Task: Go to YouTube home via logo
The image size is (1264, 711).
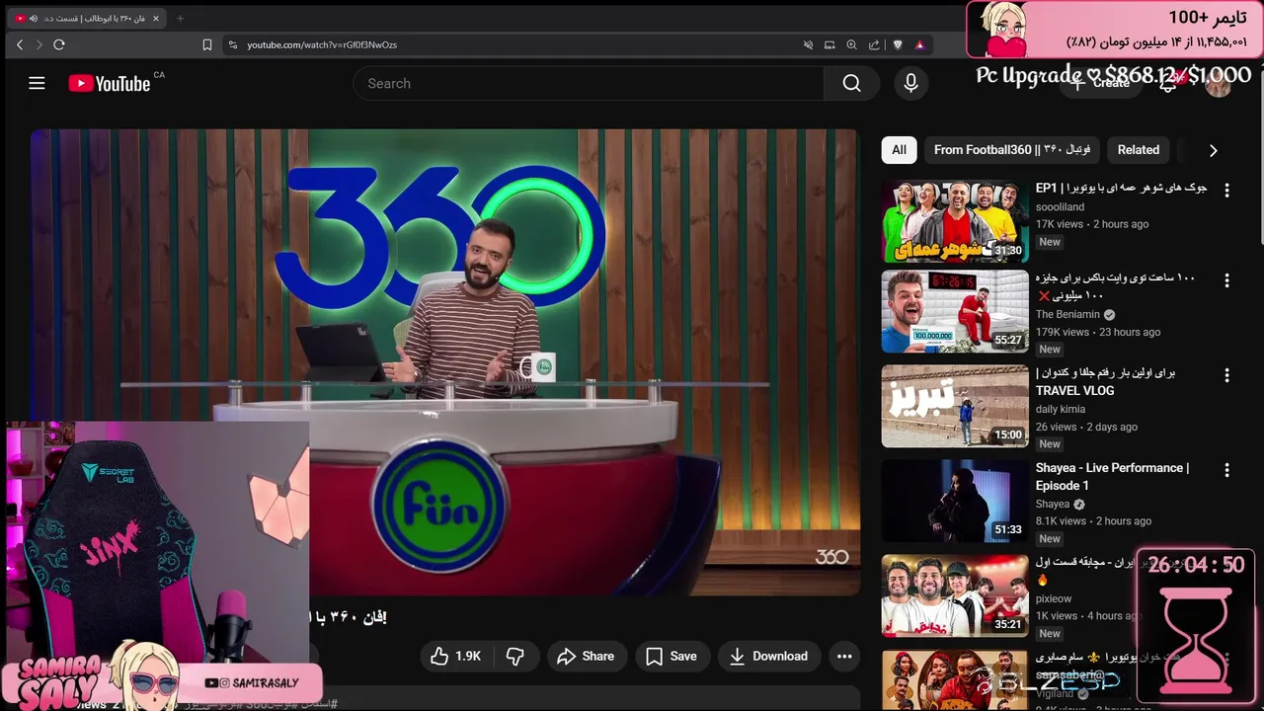Action: [x=110, y=84]
